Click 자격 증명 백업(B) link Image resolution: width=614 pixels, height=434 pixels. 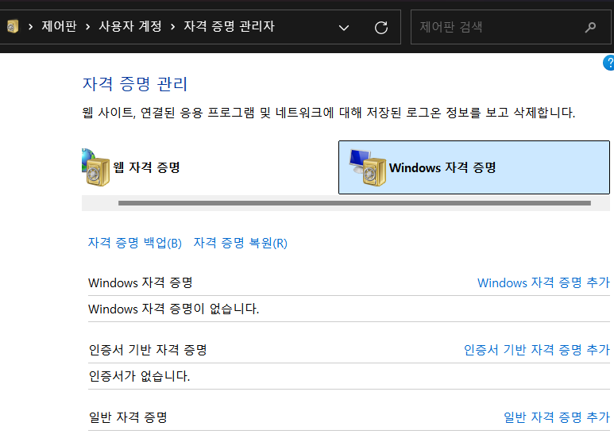(x=135, y=243)
